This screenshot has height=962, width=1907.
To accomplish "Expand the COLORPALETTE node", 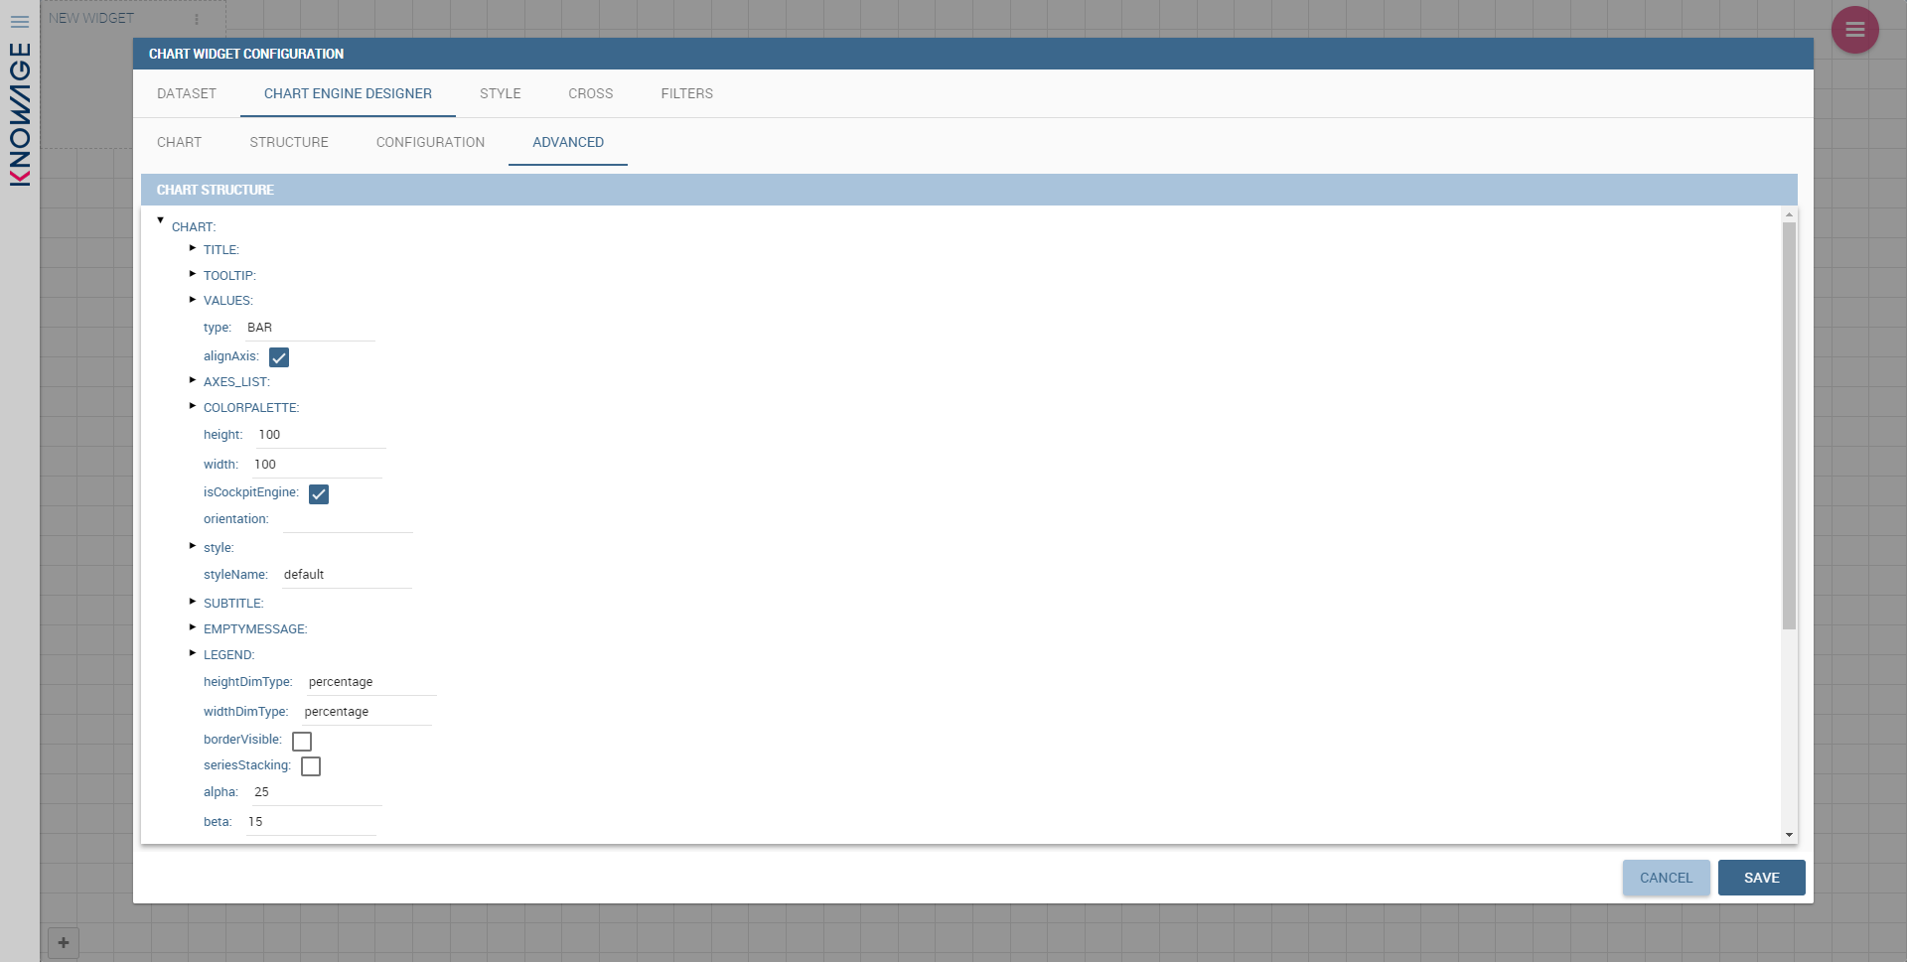I will [193, 406].
